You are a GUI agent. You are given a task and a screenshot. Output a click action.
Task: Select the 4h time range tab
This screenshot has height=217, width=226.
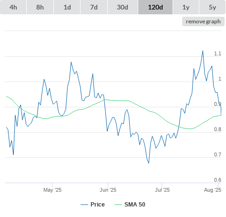pyautogui.click(x=13, y=7)
